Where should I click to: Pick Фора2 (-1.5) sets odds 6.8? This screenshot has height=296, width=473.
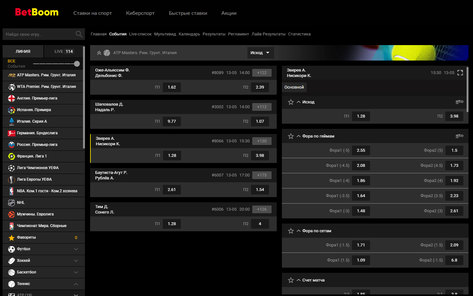point(454,260)
